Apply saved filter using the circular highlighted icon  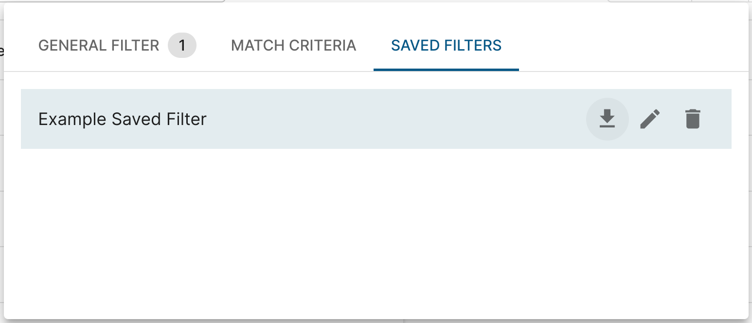[x=607, y=119]
